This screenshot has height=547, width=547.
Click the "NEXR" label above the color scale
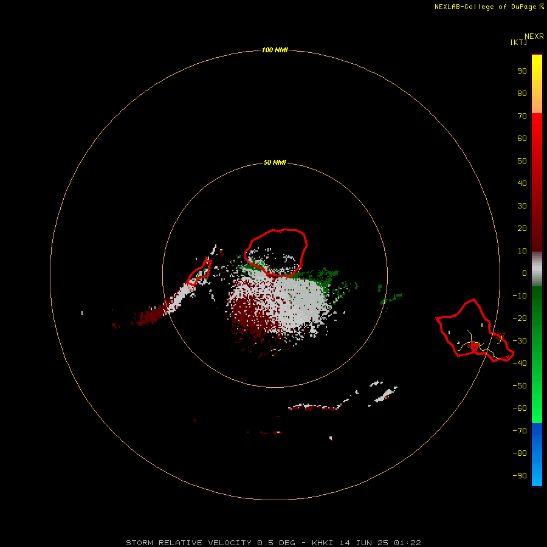tap(534, 36)
